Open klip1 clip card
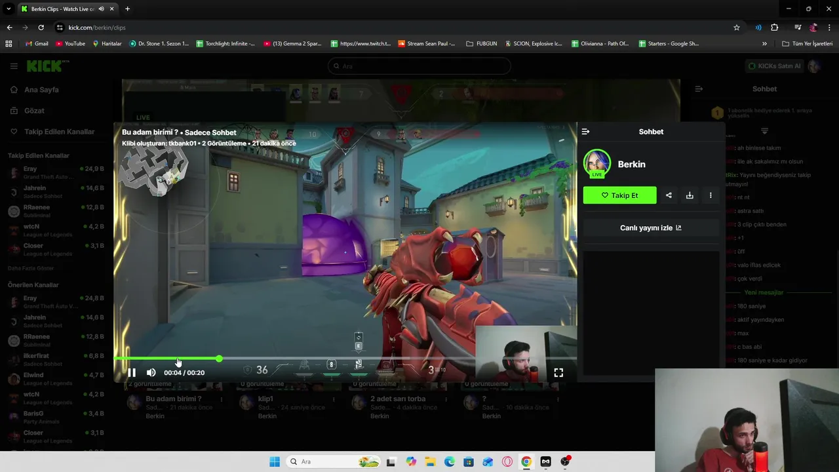This screenshot has height=472, width=839. (x=265, y=399)
